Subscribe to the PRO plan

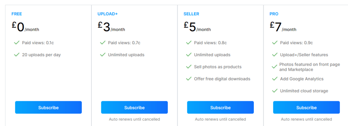point(306,107)
